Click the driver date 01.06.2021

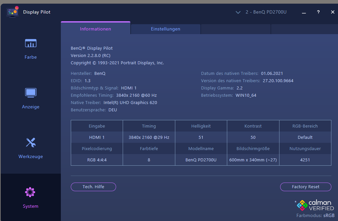[272, 74]
